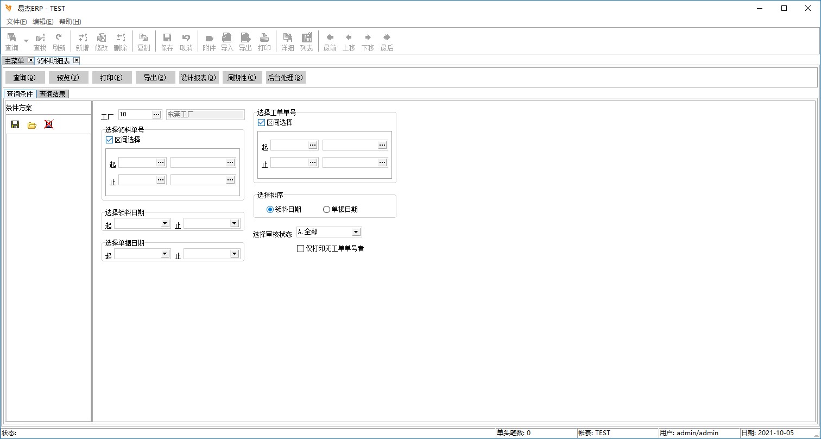Viewport: 821px width, 439px height.
Task: Click the 保存 save toolbar icon
Action: [167, 41]
